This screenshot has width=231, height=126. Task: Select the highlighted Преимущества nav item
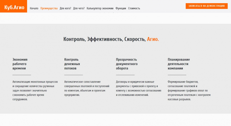click(x=49, y=8)
